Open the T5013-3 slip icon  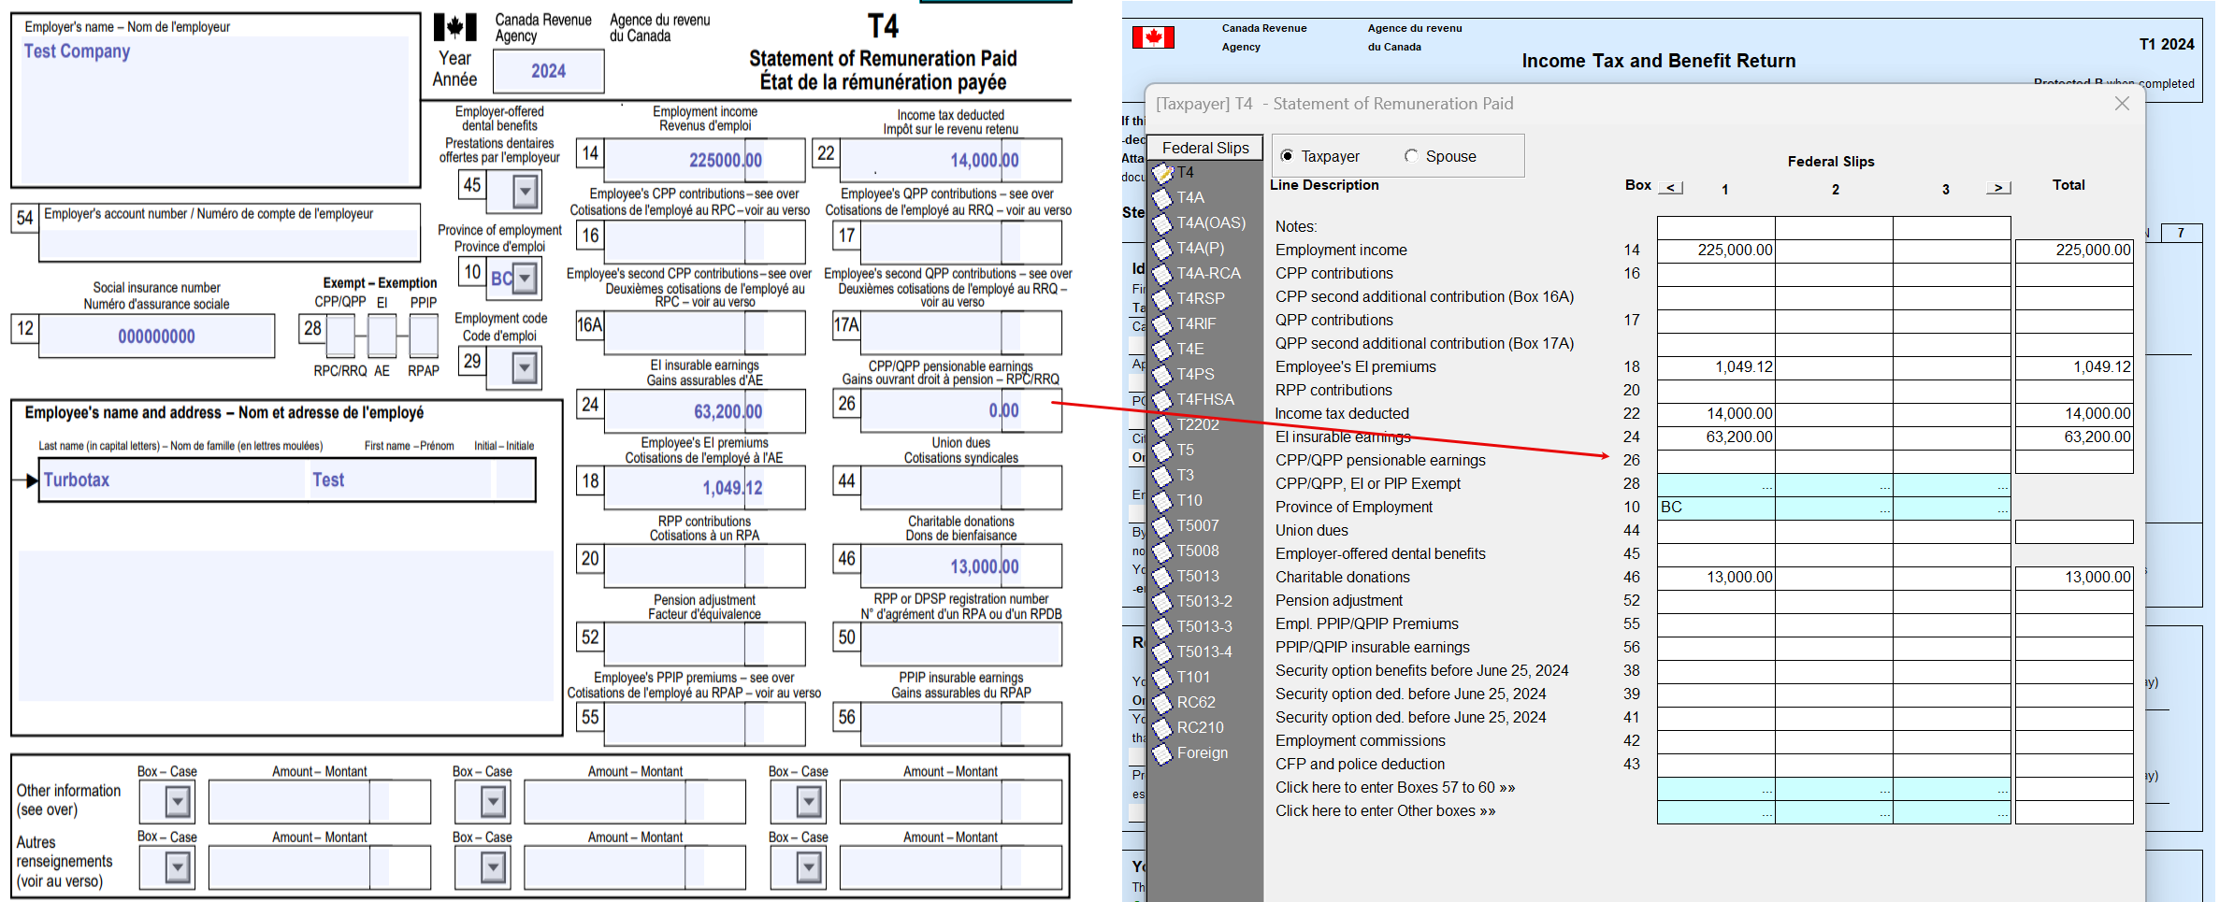[1162, 627]
